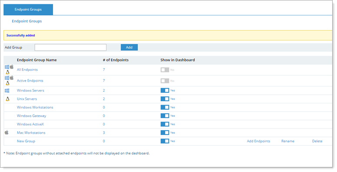
Task: Toggle Show in Dashboard for Windows Gateway
Action: point(165,116)
